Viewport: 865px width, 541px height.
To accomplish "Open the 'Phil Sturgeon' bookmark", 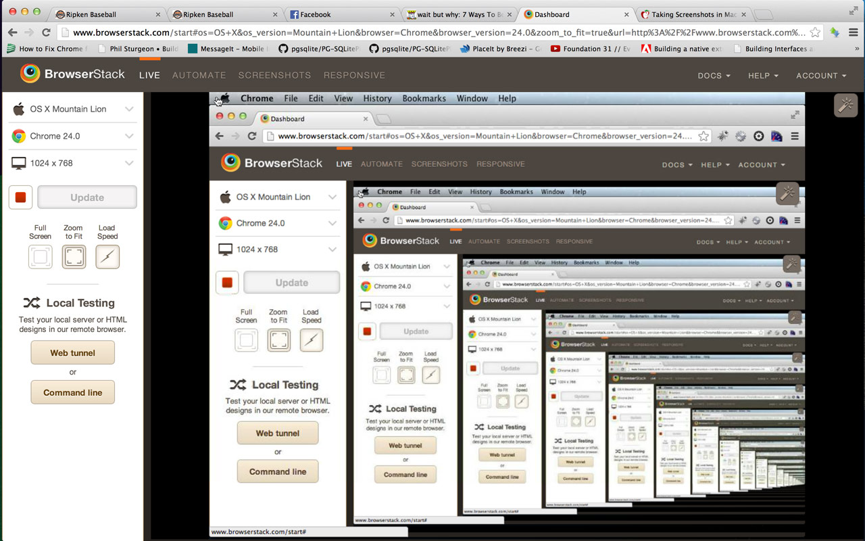I will (139, 49).
